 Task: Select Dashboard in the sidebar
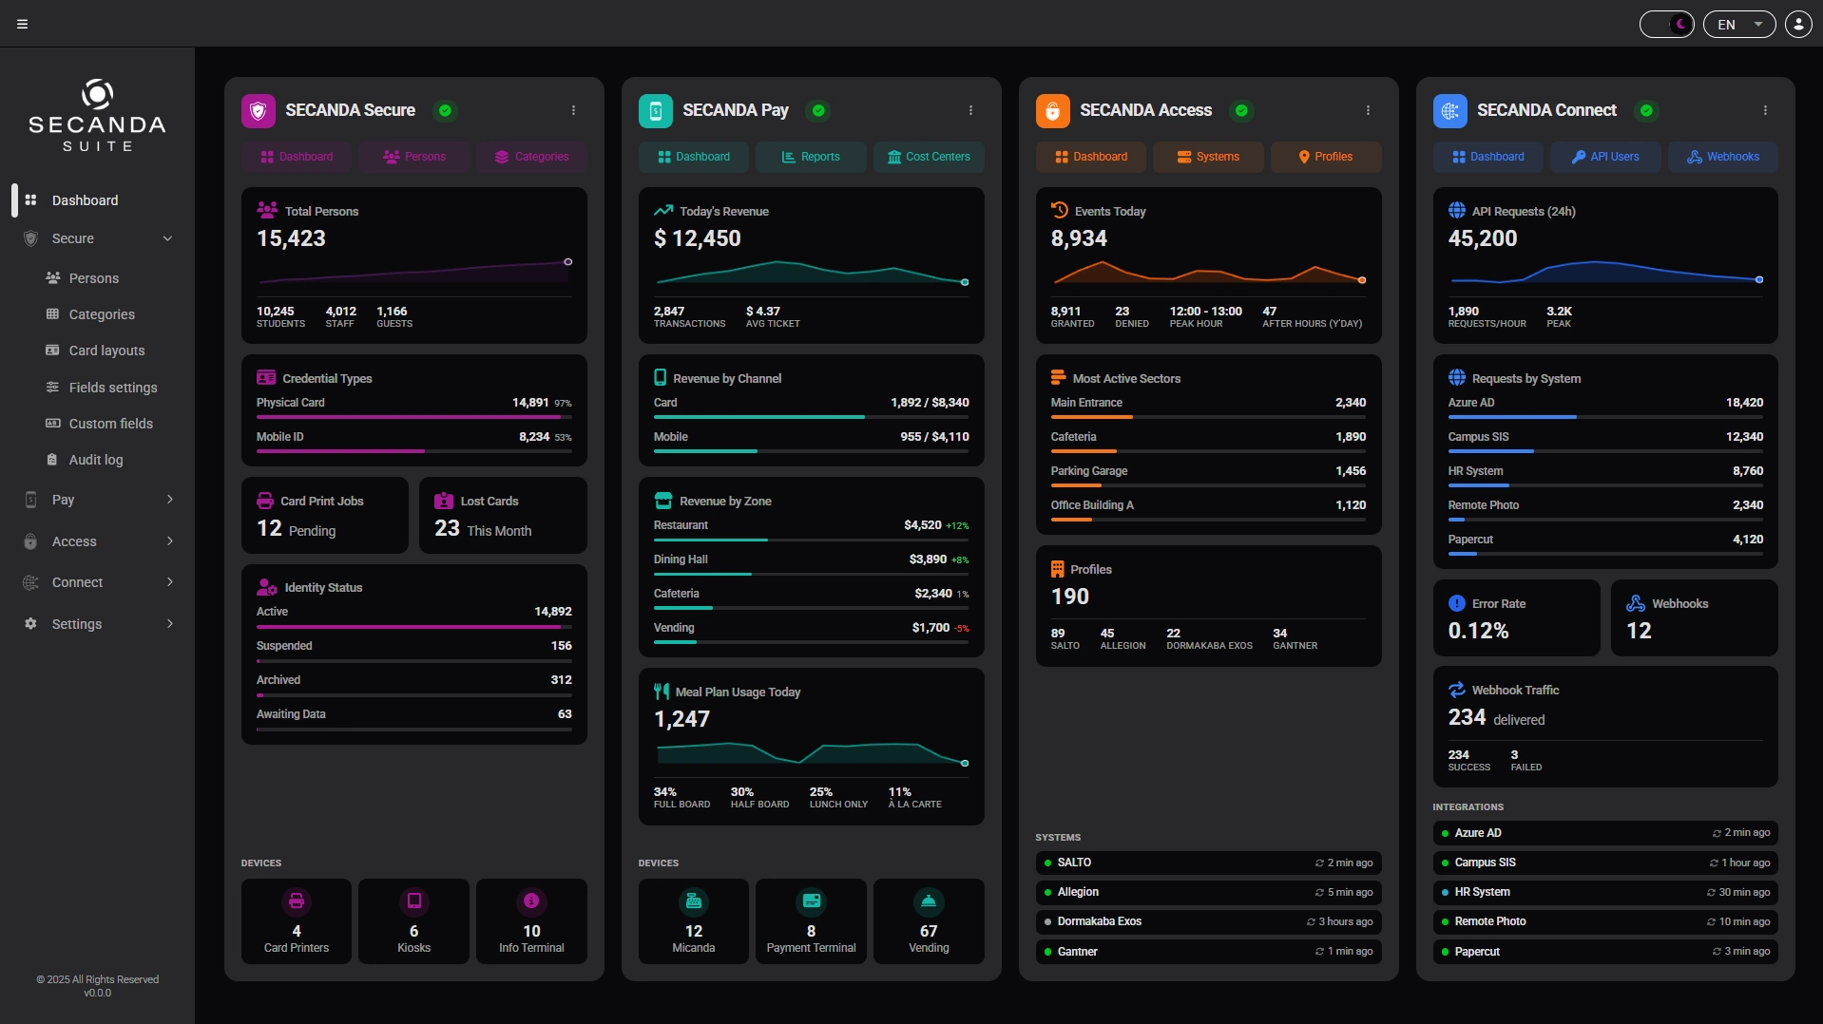97,200
